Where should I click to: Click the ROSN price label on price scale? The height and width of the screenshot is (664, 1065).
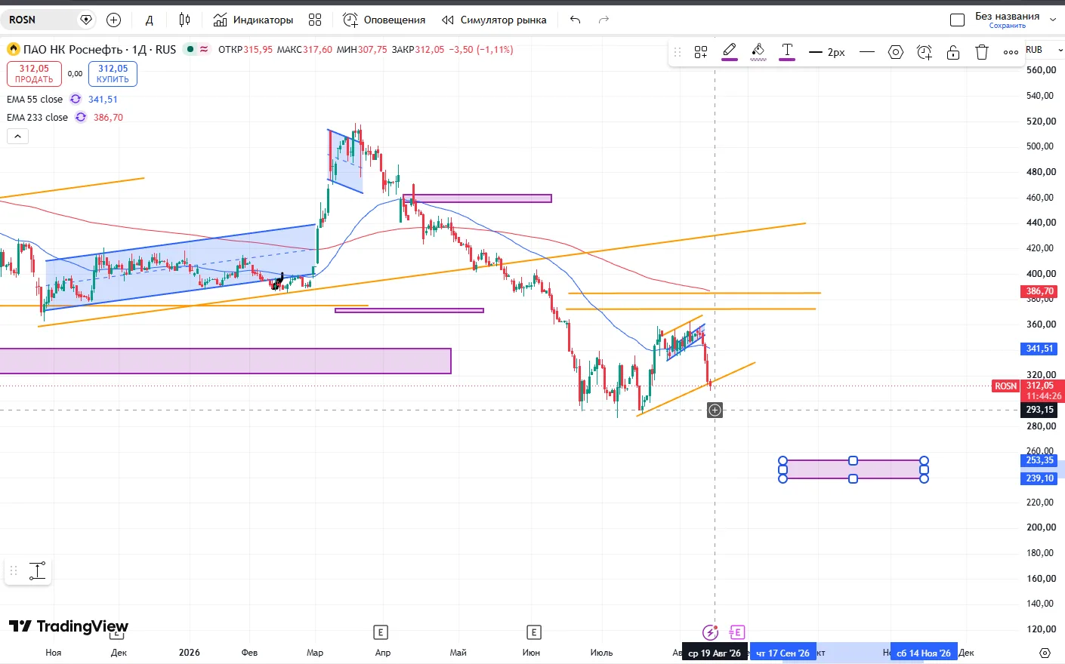[x=1005, y=386]
